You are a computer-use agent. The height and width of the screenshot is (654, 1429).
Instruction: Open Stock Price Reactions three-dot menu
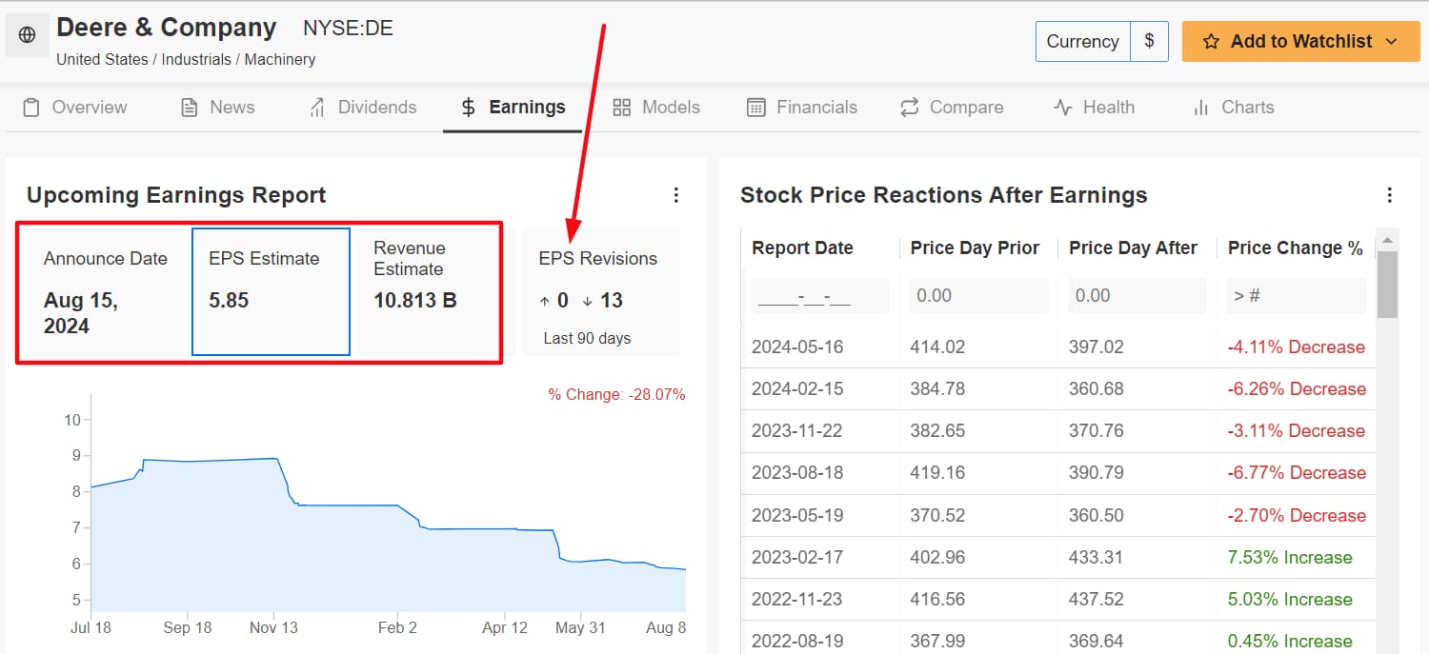click(x=1390, y=195)
